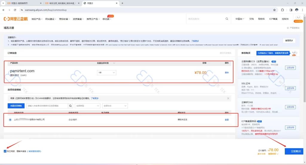The image size is (306, 165).
Task: Focus the header 域名控制台 search box
Action: pyautogui.click(x=206, y=19)
